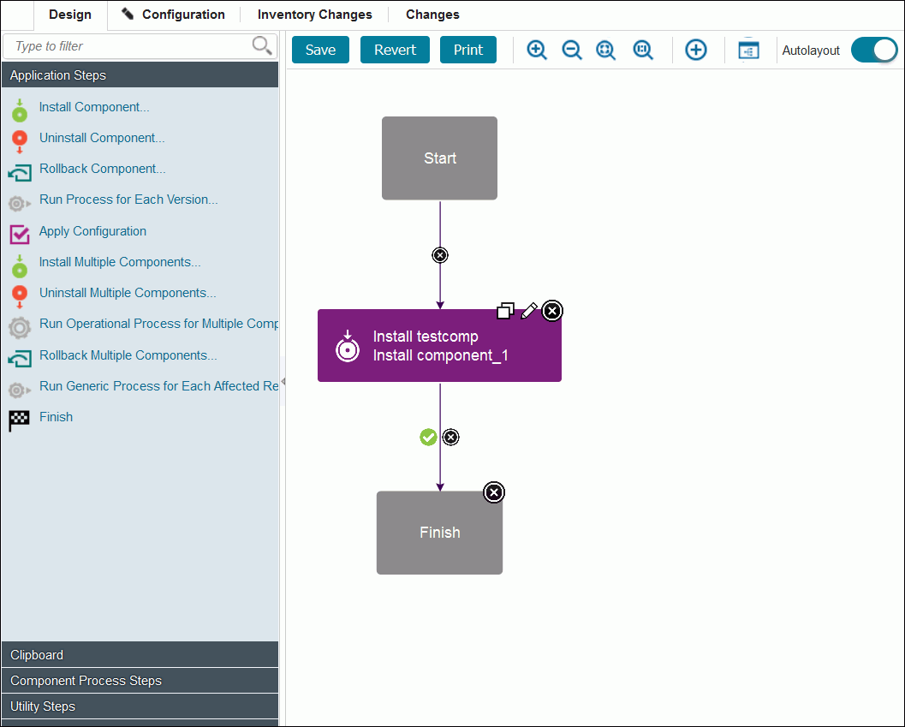Select the zoom in tool on the canvas toolbar
This screenshot has height=727, width=905.
[x=537, y=50]
